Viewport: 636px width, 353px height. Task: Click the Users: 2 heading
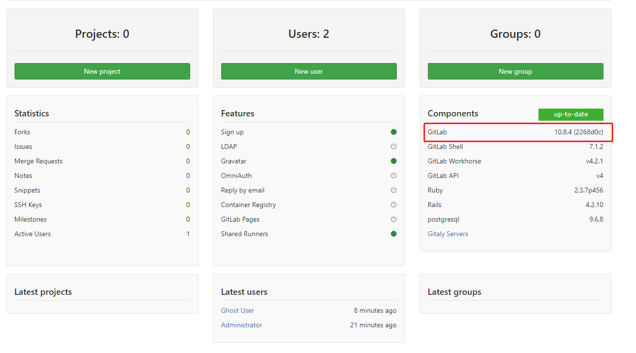click(309, 34)
